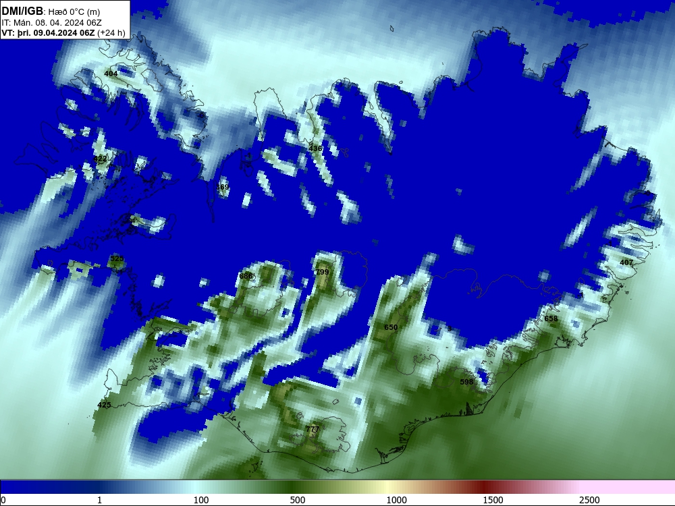The height and width of the screenshot is (506, 675).
Task: Click the 650 map value label
Action: click(390, 327)
